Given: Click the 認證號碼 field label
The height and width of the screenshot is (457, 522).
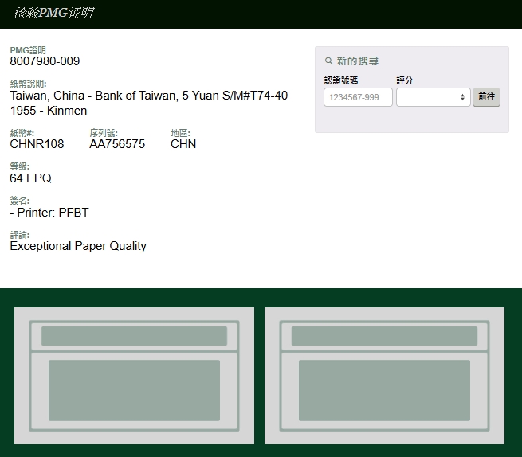Looking at the screenshot, I should (341, 80).
